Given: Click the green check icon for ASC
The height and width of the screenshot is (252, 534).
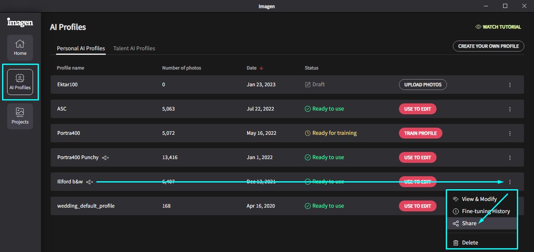Looking at the screenshot, I should (x=308, y=109).
